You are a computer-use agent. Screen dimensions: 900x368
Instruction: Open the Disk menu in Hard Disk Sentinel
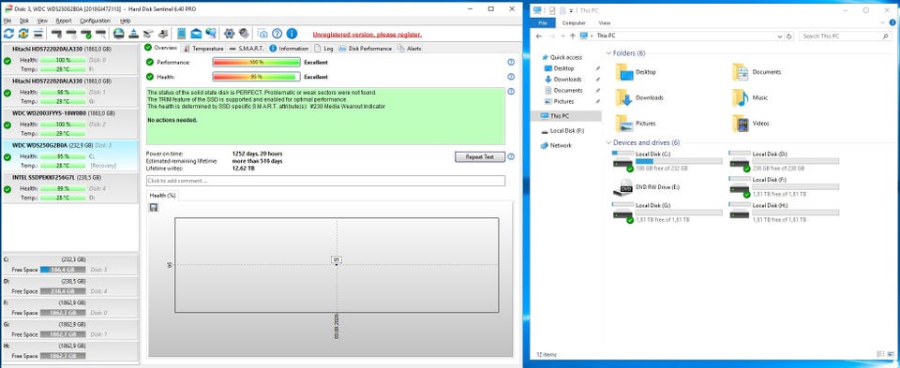pos(24,21)
